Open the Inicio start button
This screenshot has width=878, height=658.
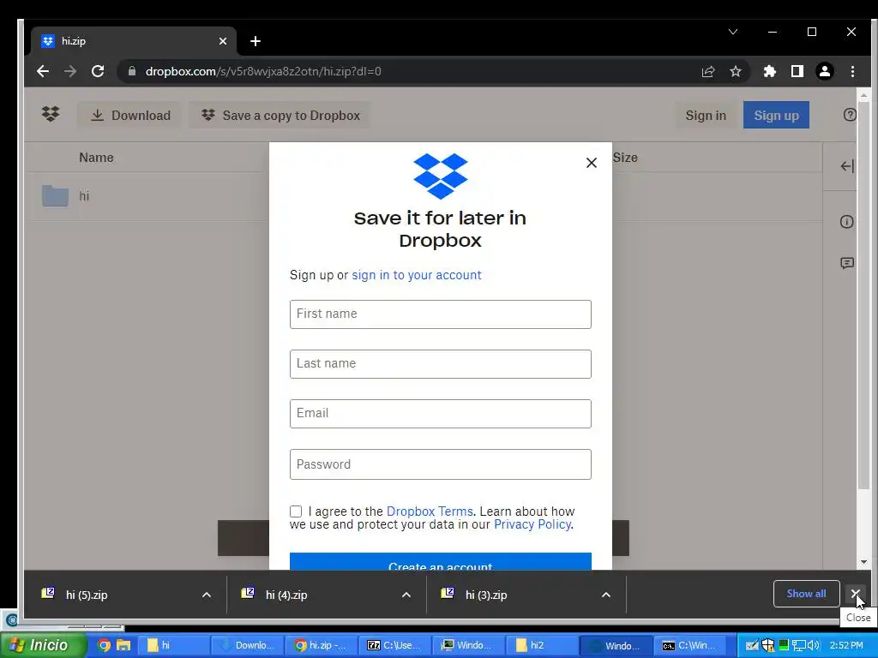tap(43, 645)
